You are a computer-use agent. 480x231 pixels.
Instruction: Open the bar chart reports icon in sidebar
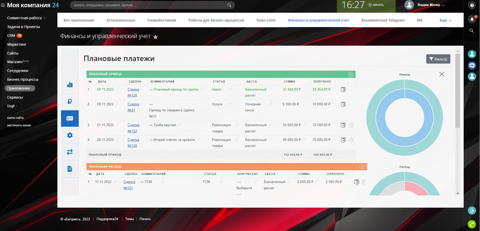coord(70,85)
